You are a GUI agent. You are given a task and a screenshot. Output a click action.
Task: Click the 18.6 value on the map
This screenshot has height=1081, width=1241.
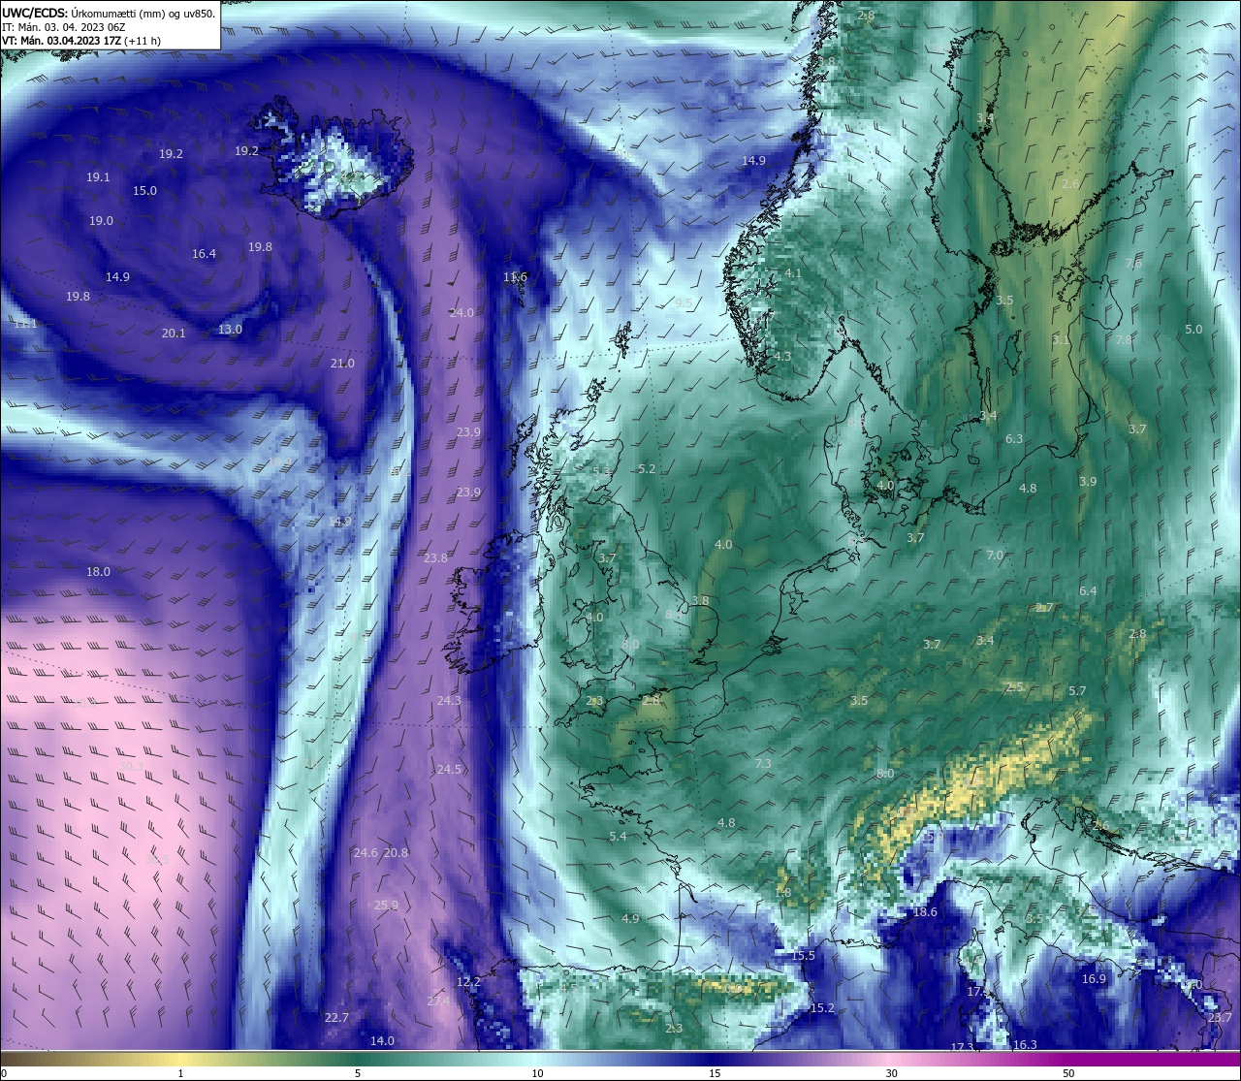tap(925, 912)
